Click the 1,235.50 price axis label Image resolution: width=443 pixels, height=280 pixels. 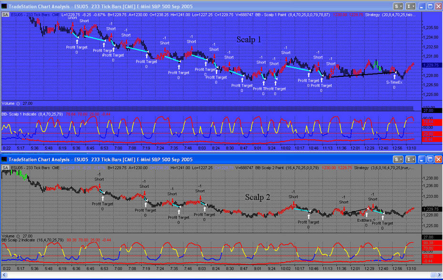[431, 28]
